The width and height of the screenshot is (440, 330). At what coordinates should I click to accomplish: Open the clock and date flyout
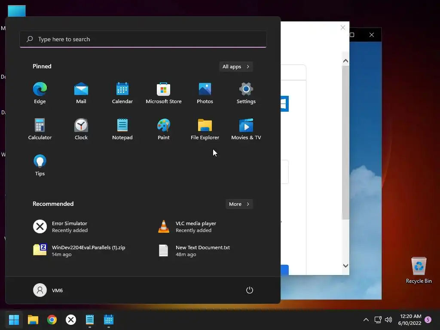[x=409, y=320]
